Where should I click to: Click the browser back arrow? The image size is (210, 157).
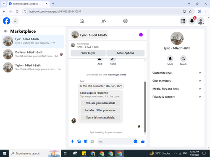pos(4,11)
